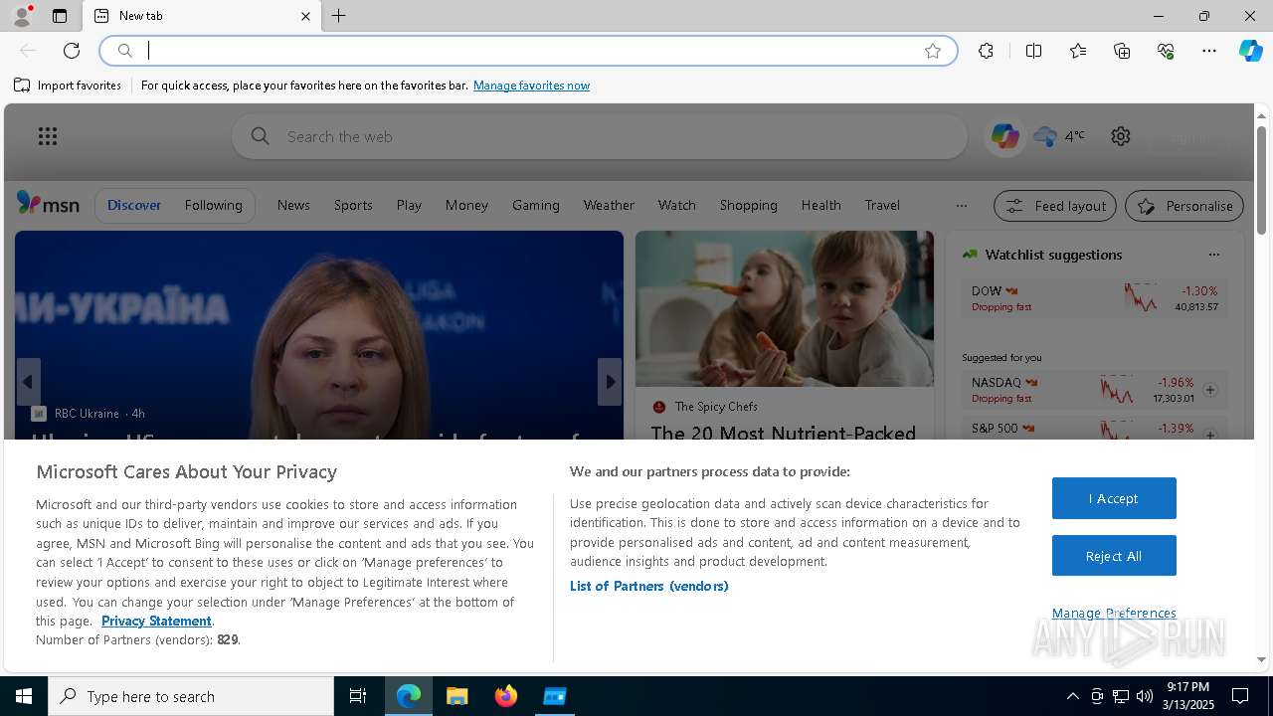Open Windows notification center

(x=1240, y=696)
